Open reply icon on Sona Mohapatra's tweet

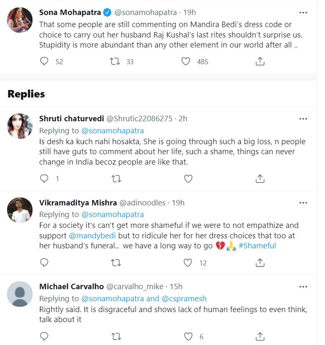44,61
